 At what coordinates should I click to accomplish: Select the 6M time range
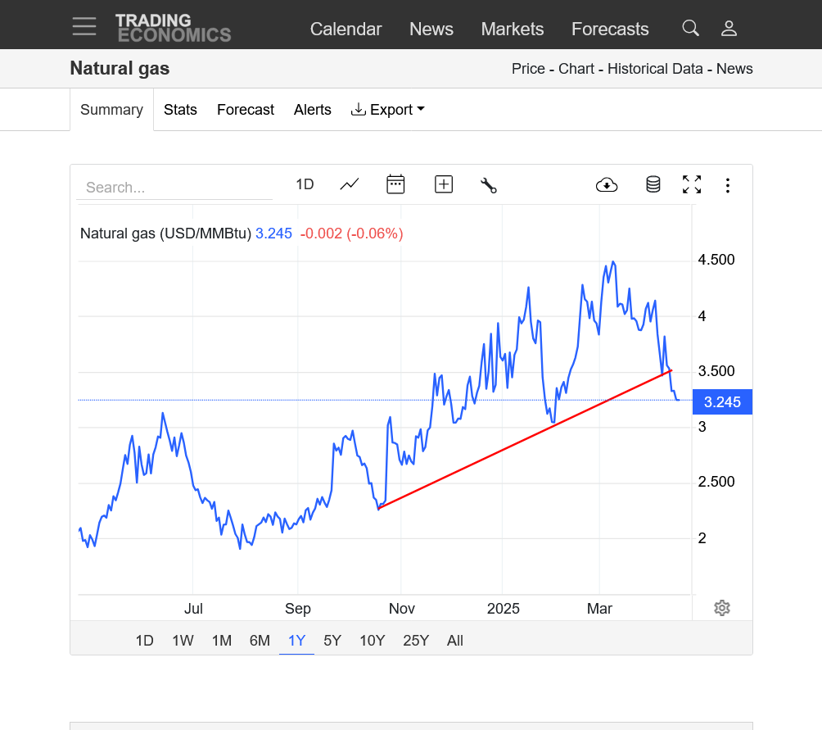260,641
